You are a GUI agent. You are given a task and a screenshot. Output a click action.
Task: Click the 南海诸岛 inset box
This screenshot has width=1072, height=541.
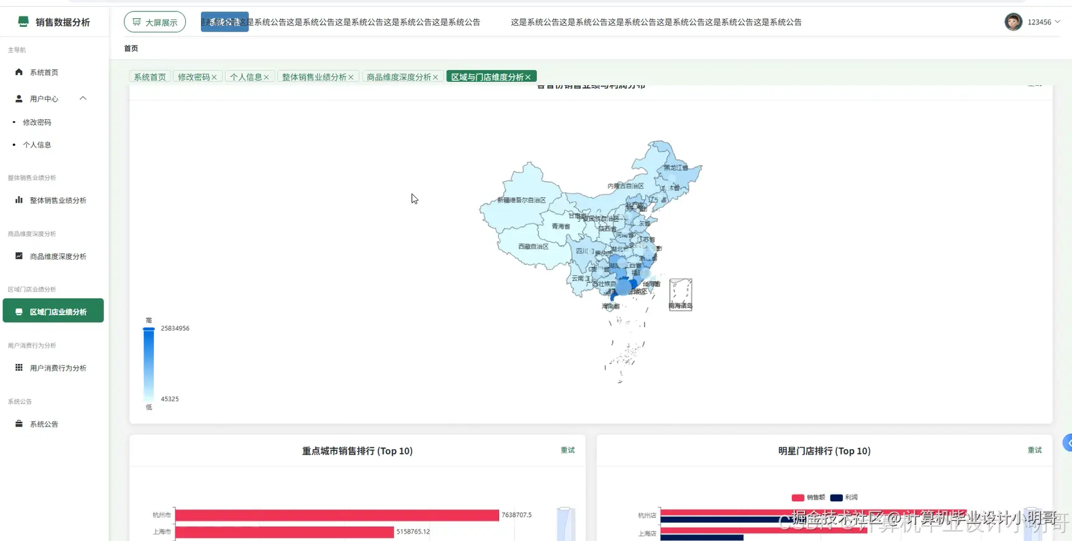point(680,295)
